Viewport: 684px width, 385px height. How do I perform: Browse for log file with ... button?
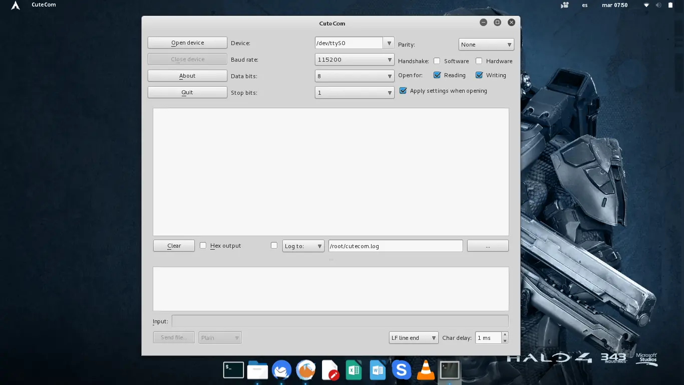click(x=488, y=246)
